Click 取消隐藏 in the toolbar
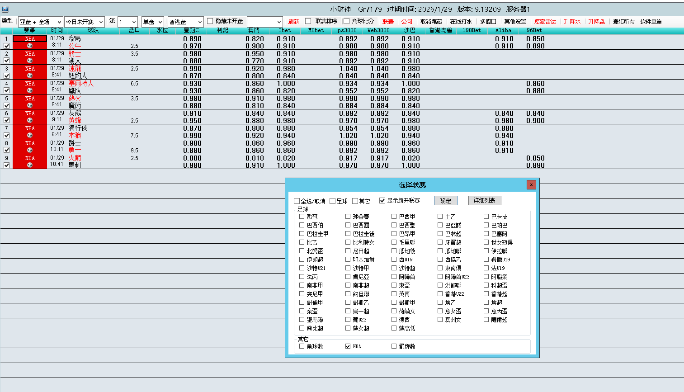 (x=431, y=21)
